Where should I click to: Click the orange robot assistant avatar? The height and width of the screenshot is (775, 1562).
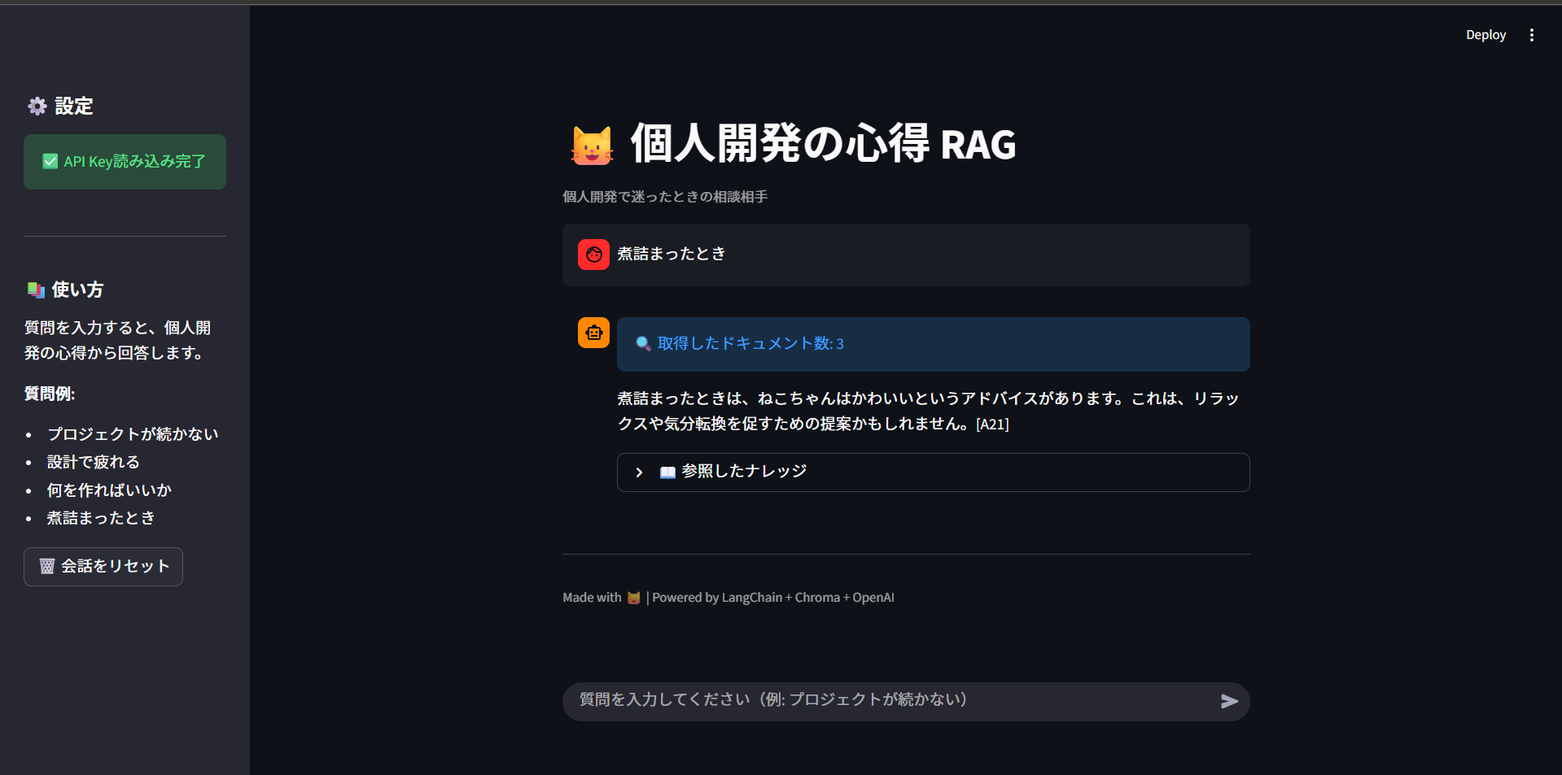(593, 333)
